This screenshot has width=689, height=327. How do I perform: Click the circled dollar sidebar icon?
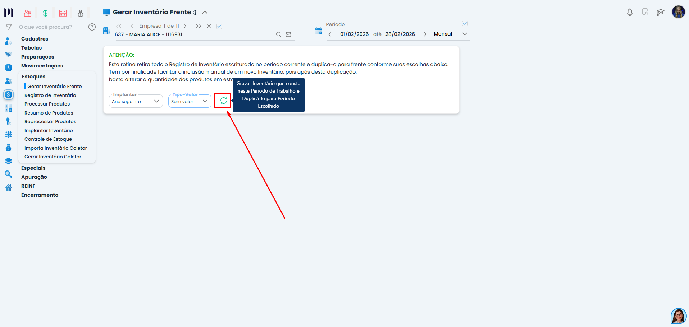(8, 95)
